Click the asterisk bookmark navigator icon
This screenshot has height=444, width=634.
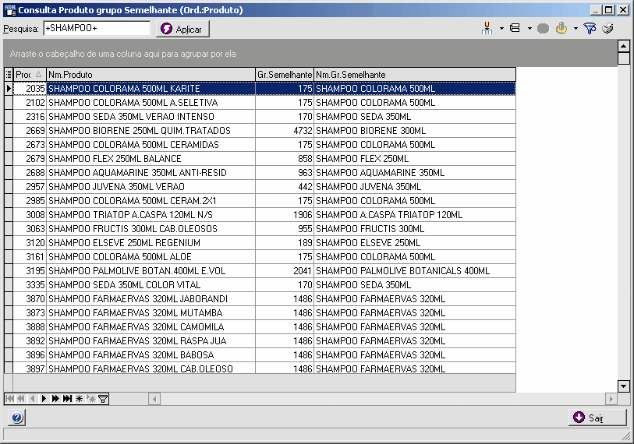(80, 399)
